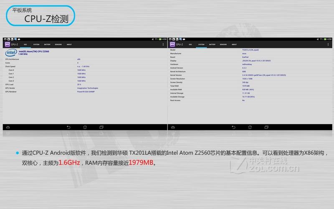
Task: Click the Kernel Version label
Action: coord(176,75)
